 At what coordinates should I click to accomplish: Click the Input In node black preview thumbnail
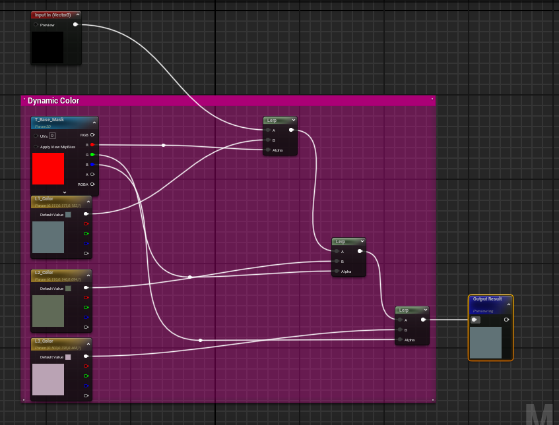pos(48,47)
